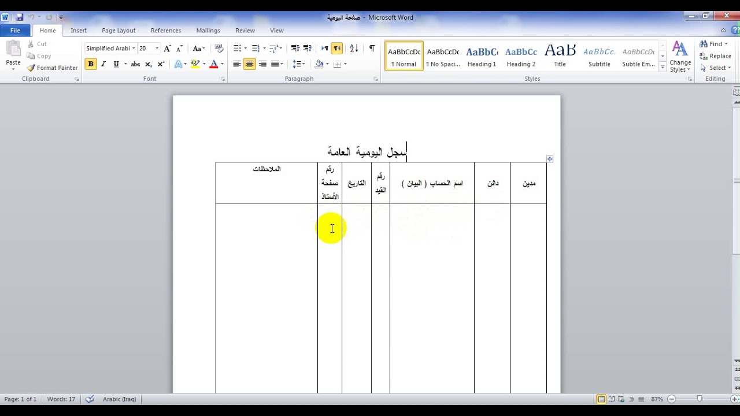
Task: Click the Replace button in Editing
Action: (715, 56)
